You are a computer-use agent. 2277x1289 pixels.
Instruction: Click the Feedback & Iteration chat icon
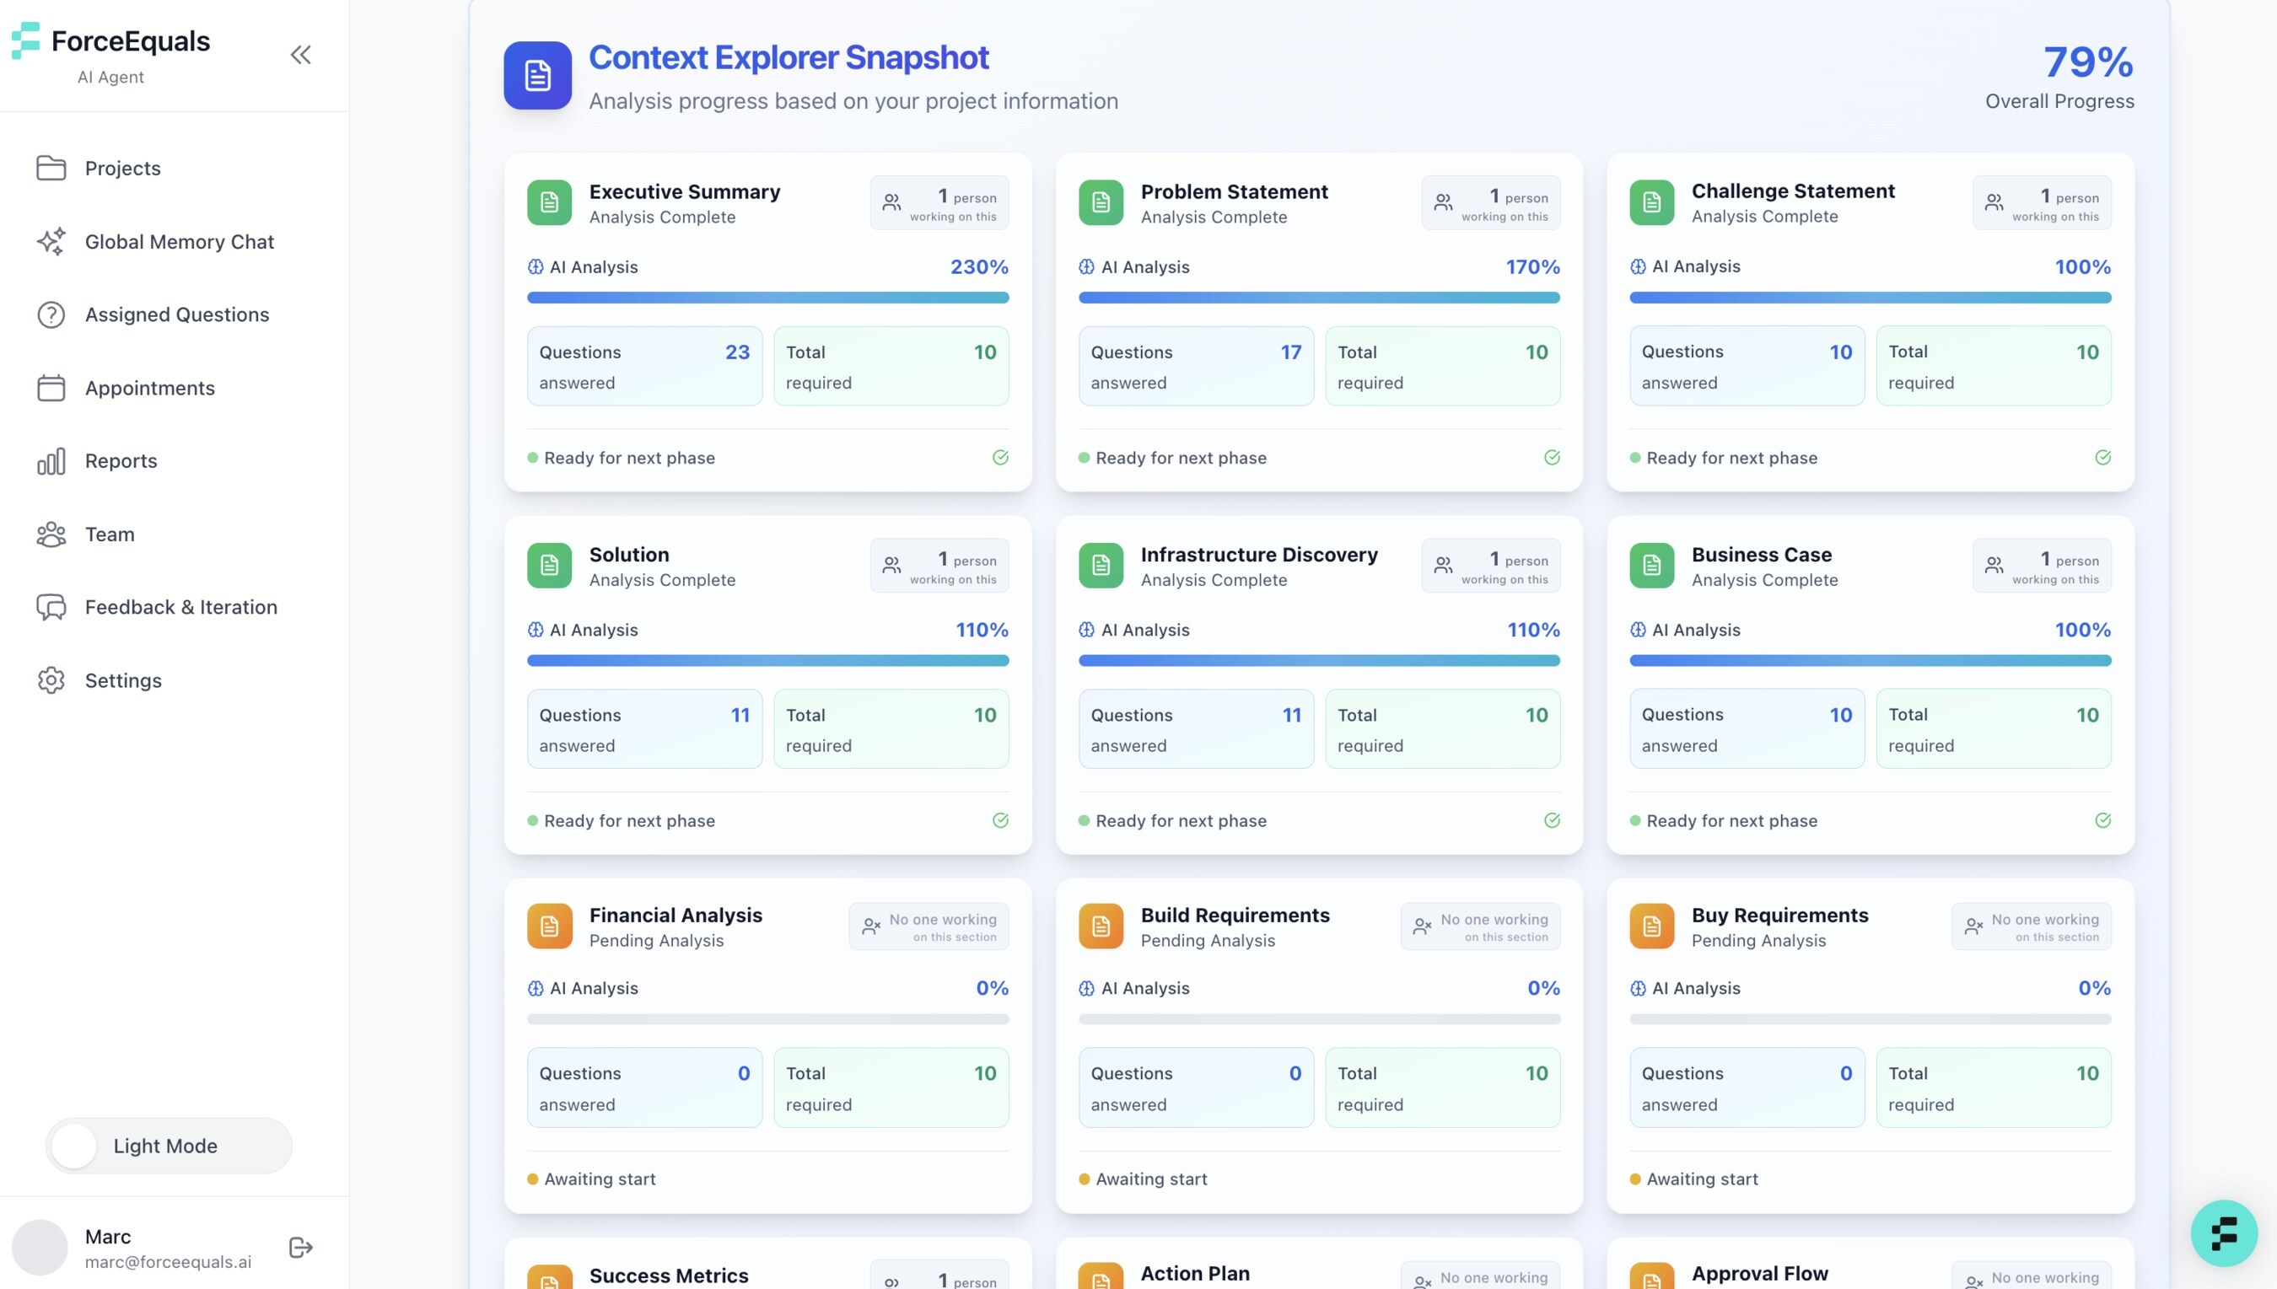point(51,607)
